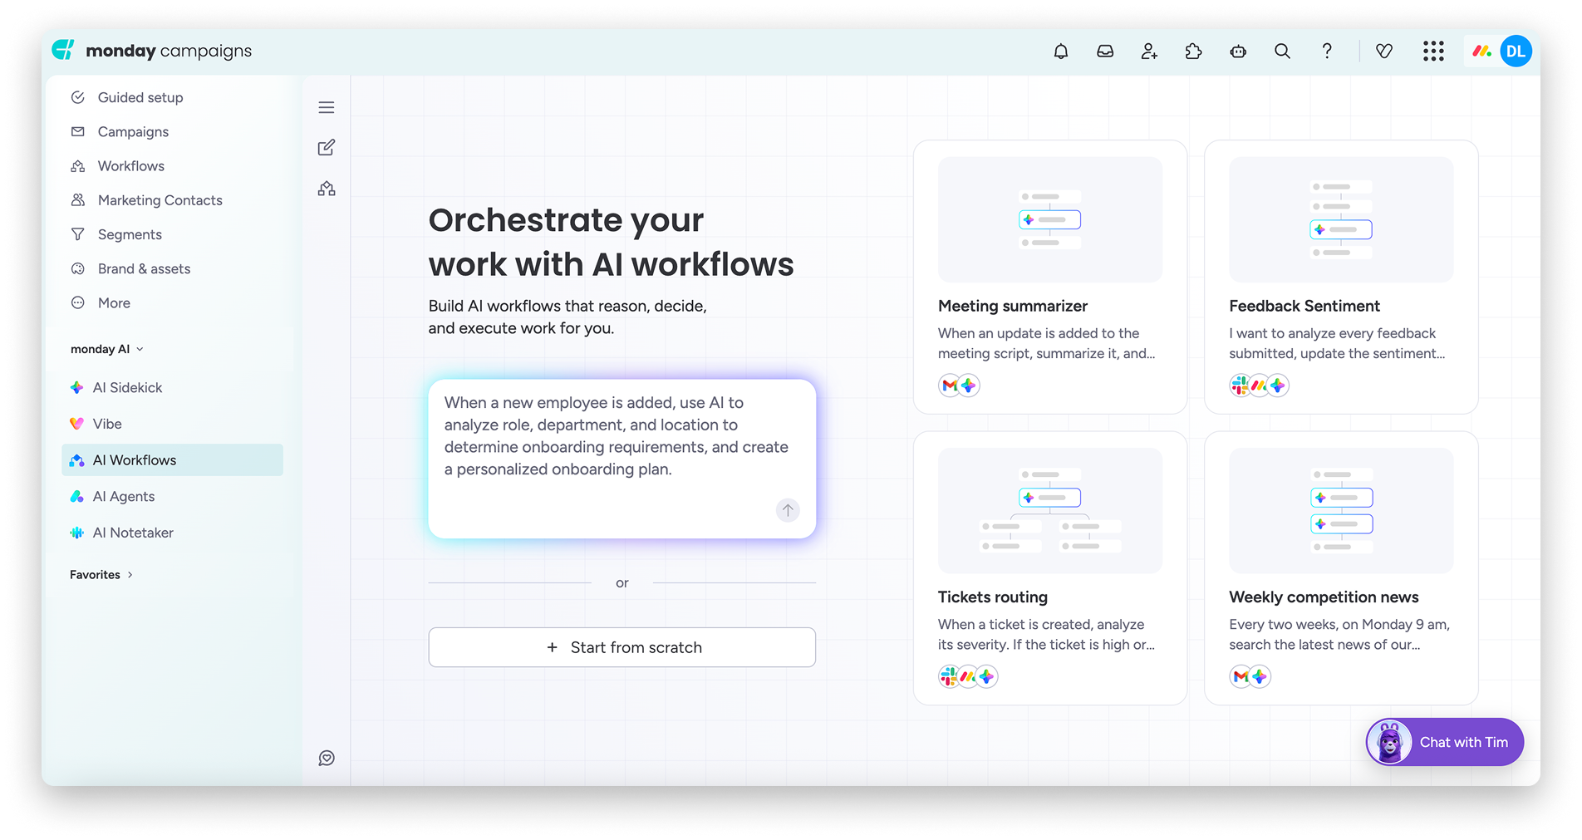The width and height of the screenshot is (1582, 840).
Task: Open help question mark icon
Action: 1327,52
